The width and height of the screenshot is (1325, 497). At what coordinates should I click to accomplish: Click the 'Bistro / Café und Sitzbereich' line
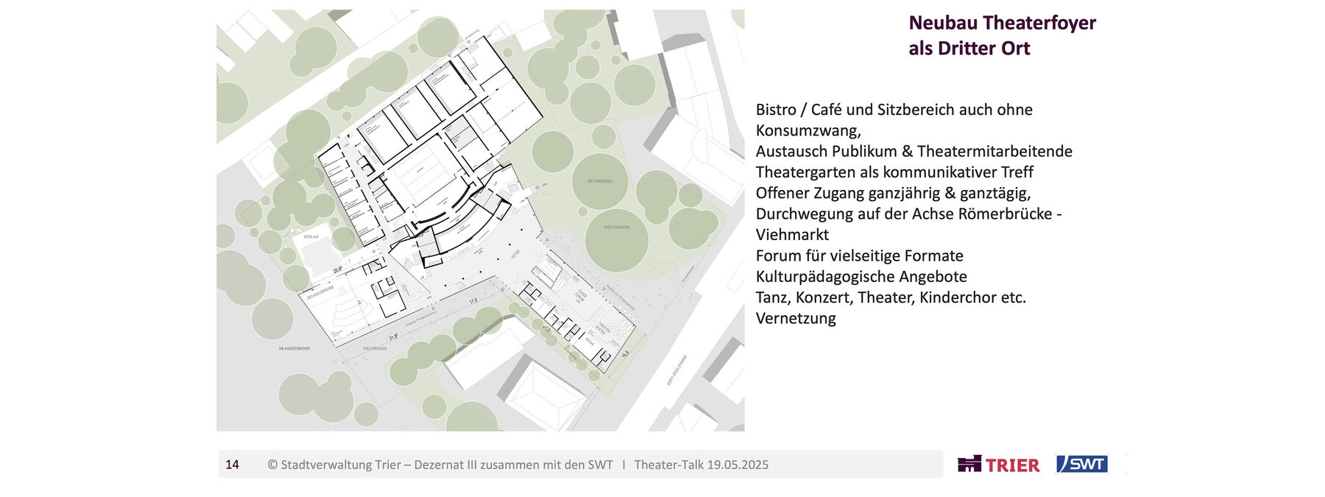pos(894,110)
